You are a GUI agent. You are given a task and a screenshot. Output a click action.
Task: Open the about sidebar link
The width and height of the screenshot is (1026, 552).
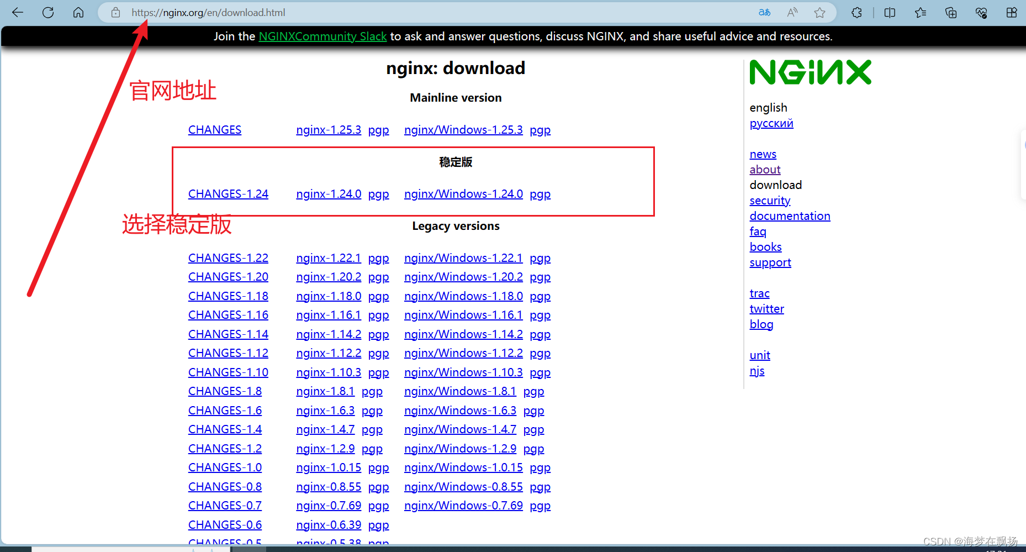click(x=765, y=170)
